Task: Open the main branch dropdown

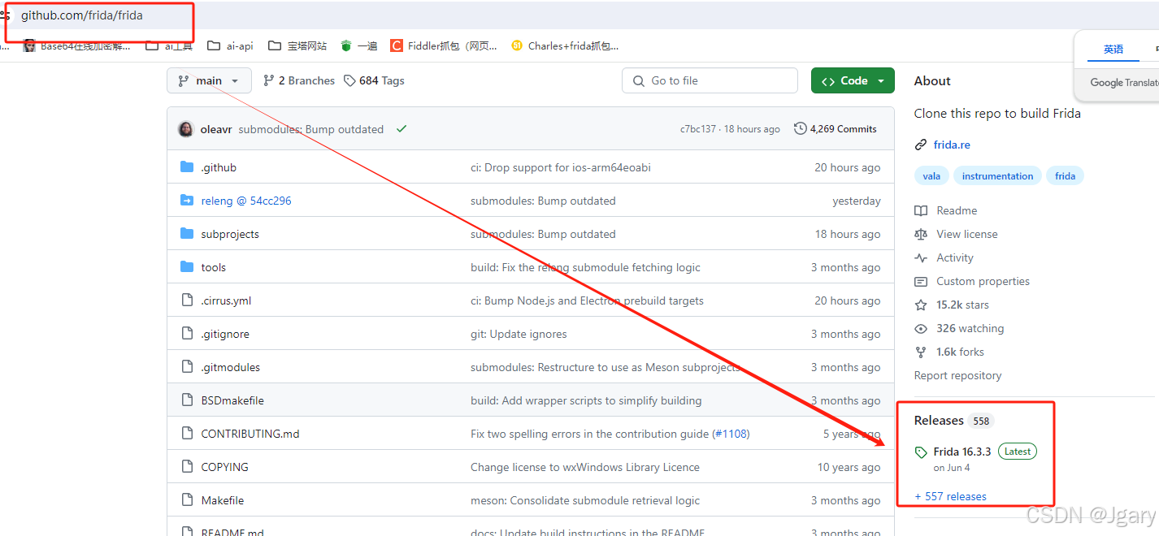Action: pyautogui.click(x=209, y=80)
